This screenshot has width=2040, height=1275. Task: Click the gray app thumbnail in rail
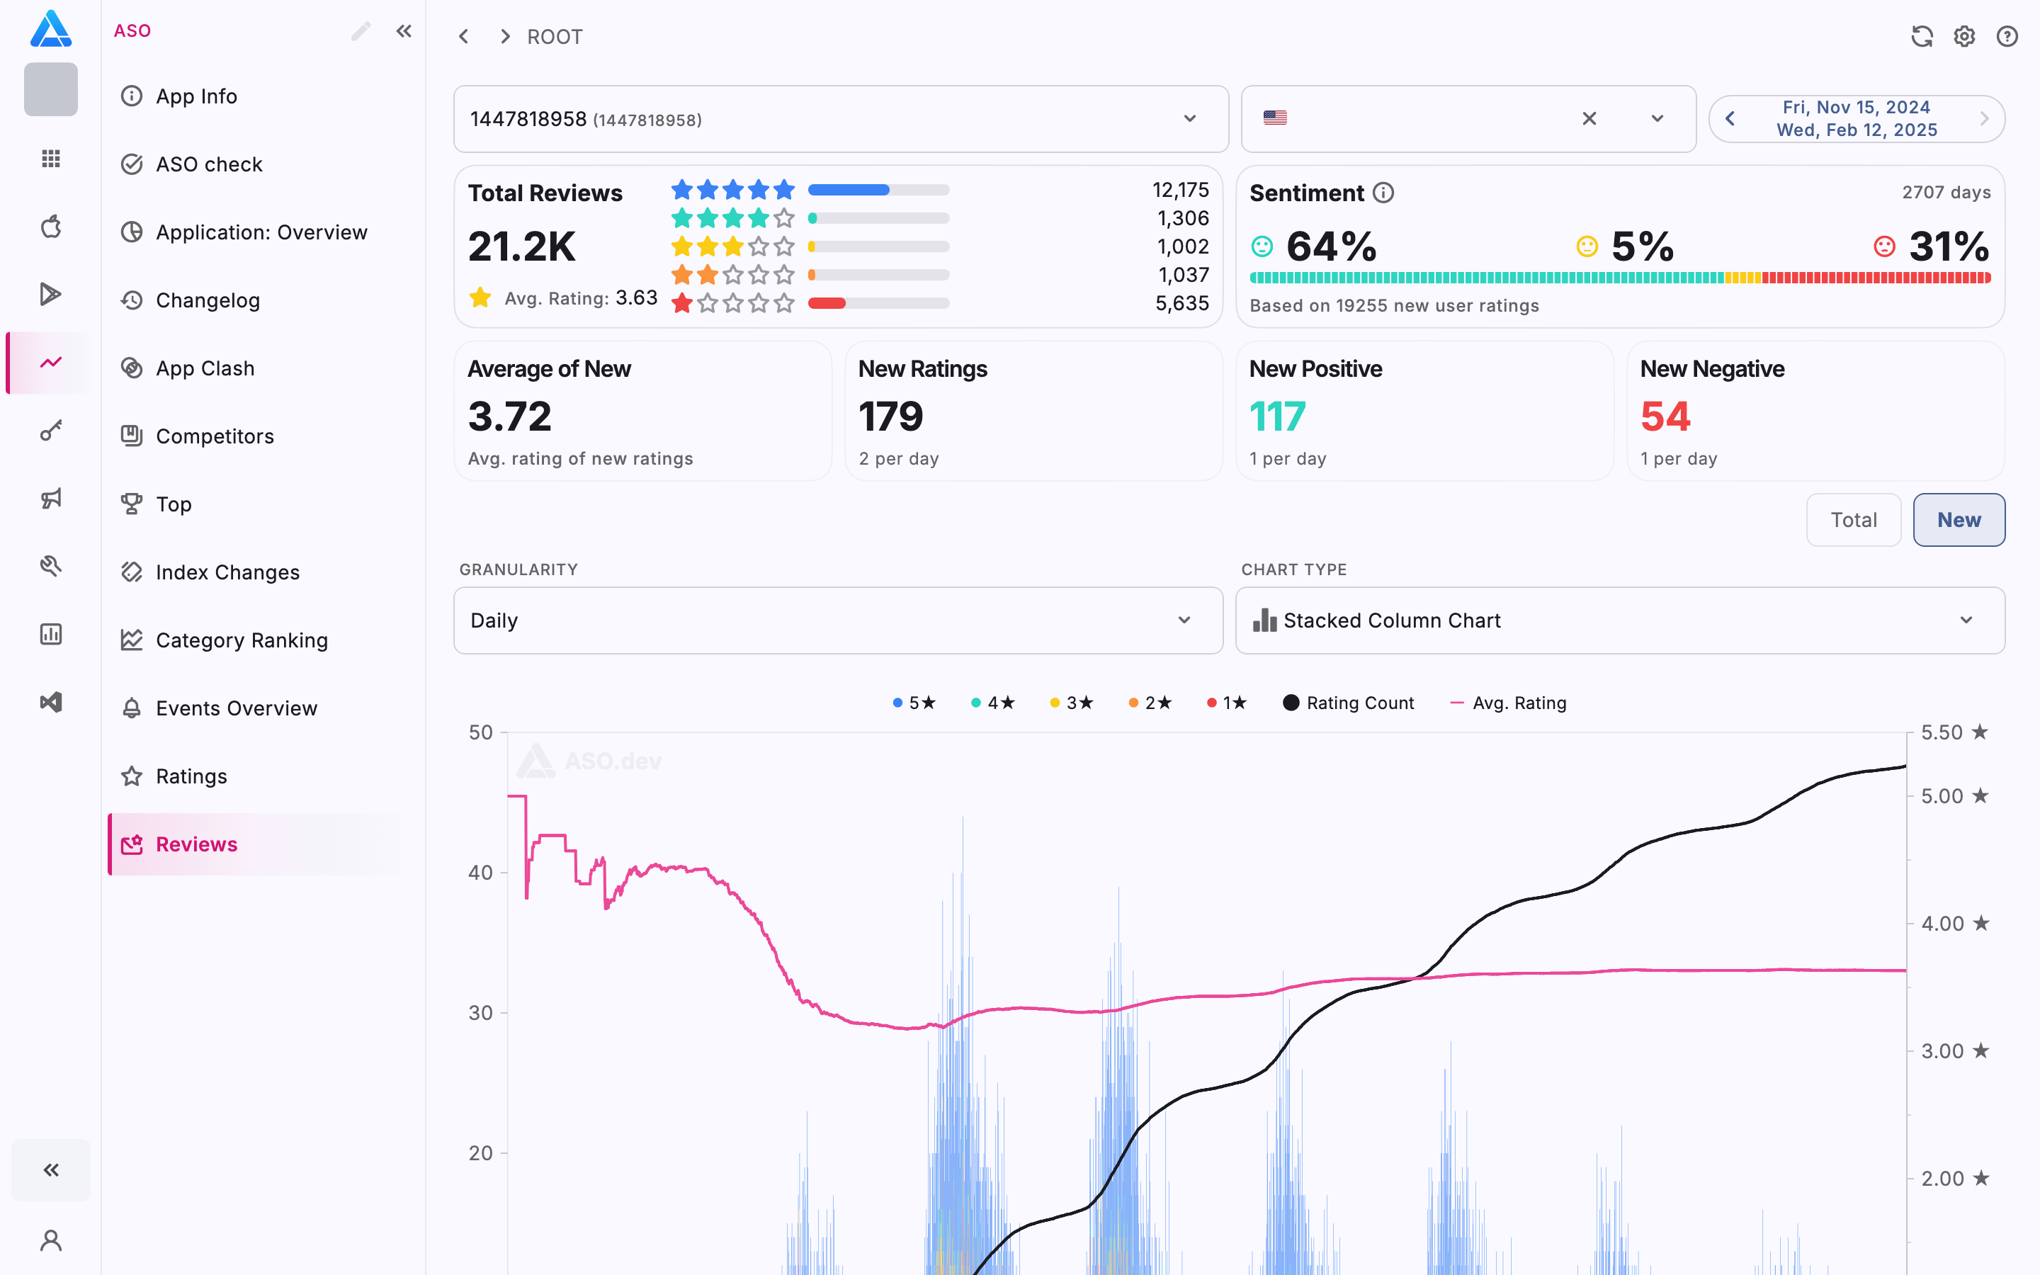[50, 89]
